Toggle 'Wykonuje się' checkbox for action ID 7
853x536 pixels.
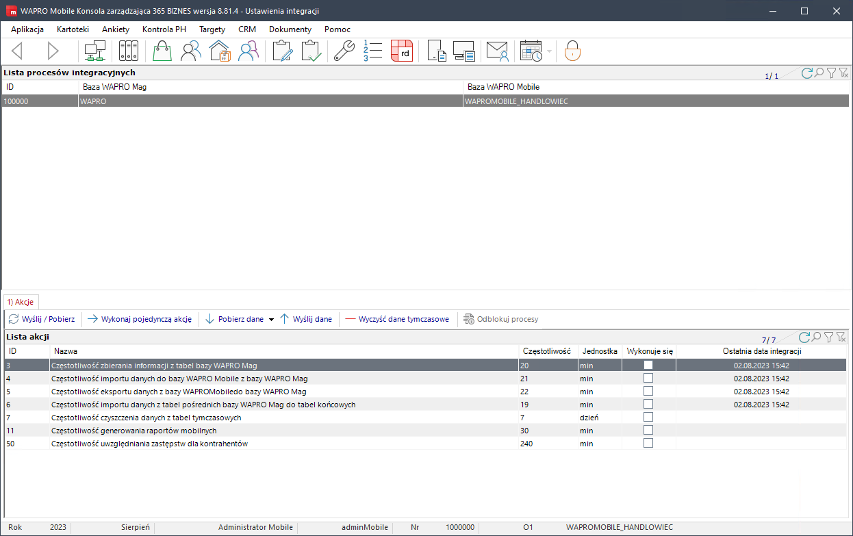click(x=648, y=417)
